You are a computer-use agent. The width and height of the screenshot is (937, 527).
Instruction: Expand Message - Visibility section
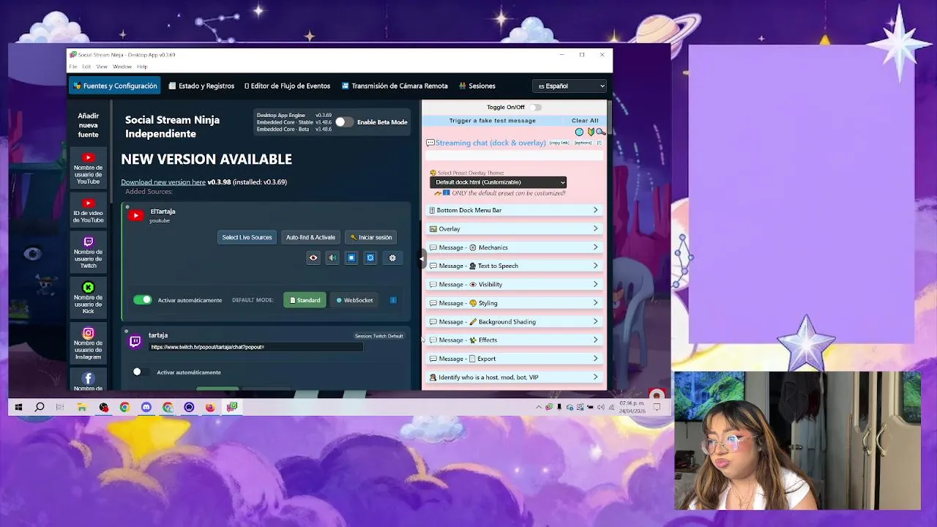pos(514,285)
